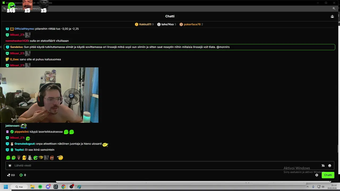This screenshot has height=191, width=340.
Task: Click the message 'Et saa ikinä samointein'
Action: click(40, 150)
